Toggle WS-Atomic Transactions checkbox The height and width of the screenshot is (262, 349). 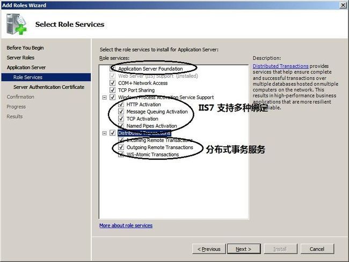coord(121,154)
